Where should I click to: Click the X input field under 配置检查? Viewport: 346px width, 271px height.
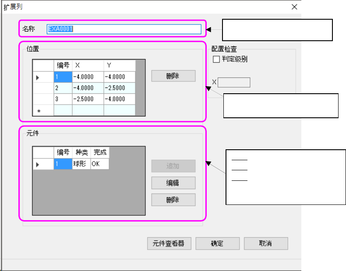pos(234,82)
